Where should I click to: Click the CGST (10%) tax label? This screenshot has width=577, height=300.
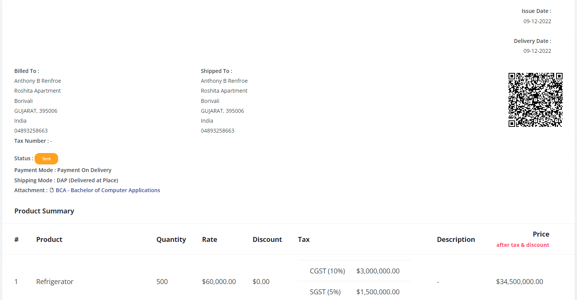[327, 271]
